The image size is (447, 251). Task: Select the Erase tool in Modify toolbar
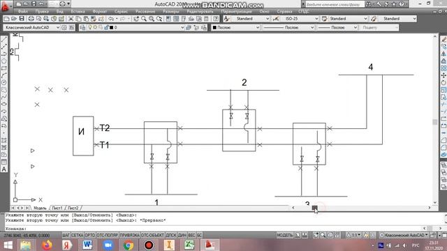tap(444, 40)
